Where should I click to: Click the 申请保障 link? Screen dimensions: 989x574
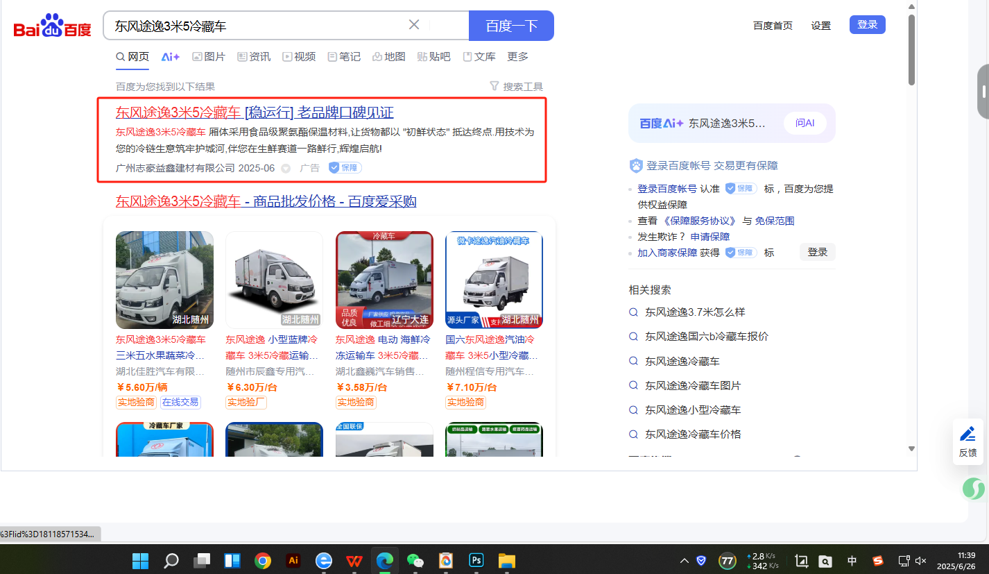point(710,237)
